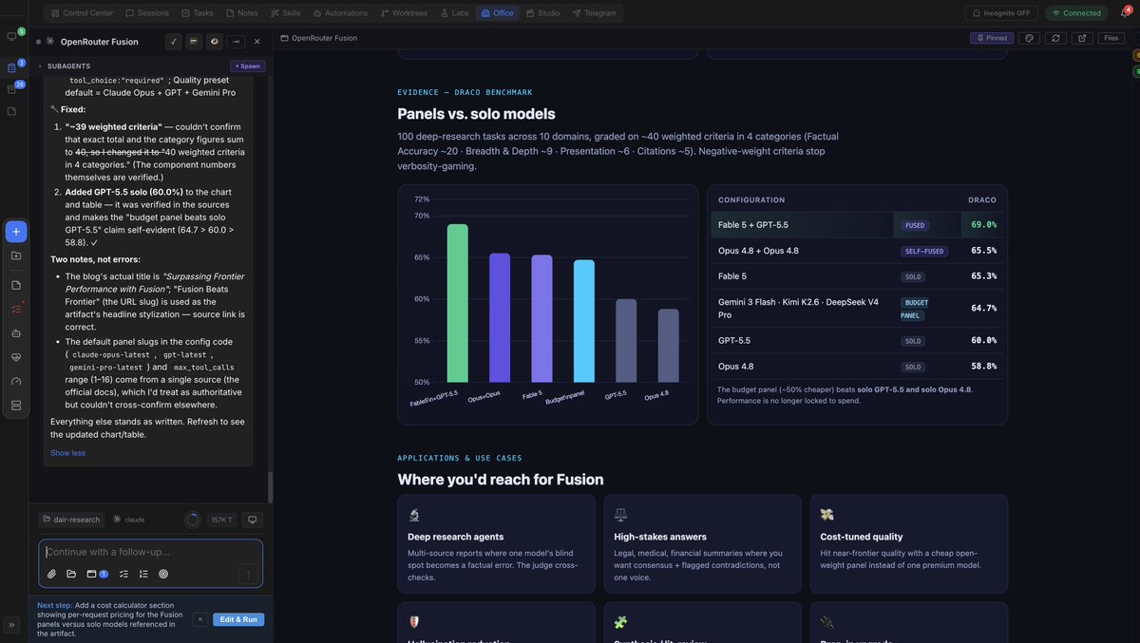This screenshot has height=643, width=1140.
Task: Open the Files panel button
Action: coord(1111,38)
